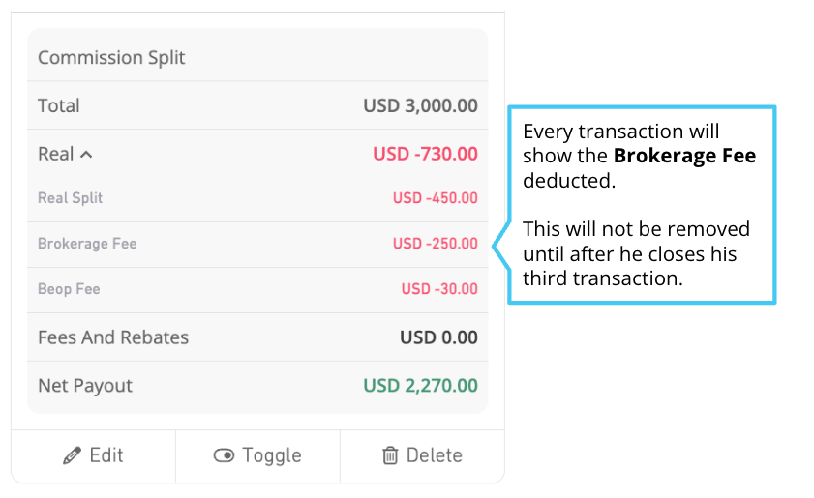Select the Beop Fee row label
This screenshot has width=814, height=498.
pos(69,289)
